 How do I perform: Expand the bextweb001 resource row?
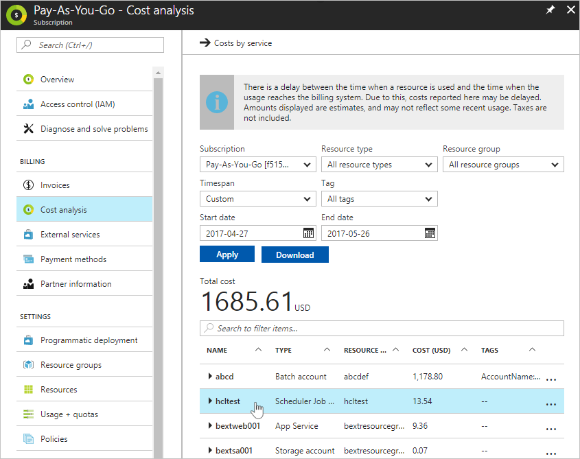[210, 425]
